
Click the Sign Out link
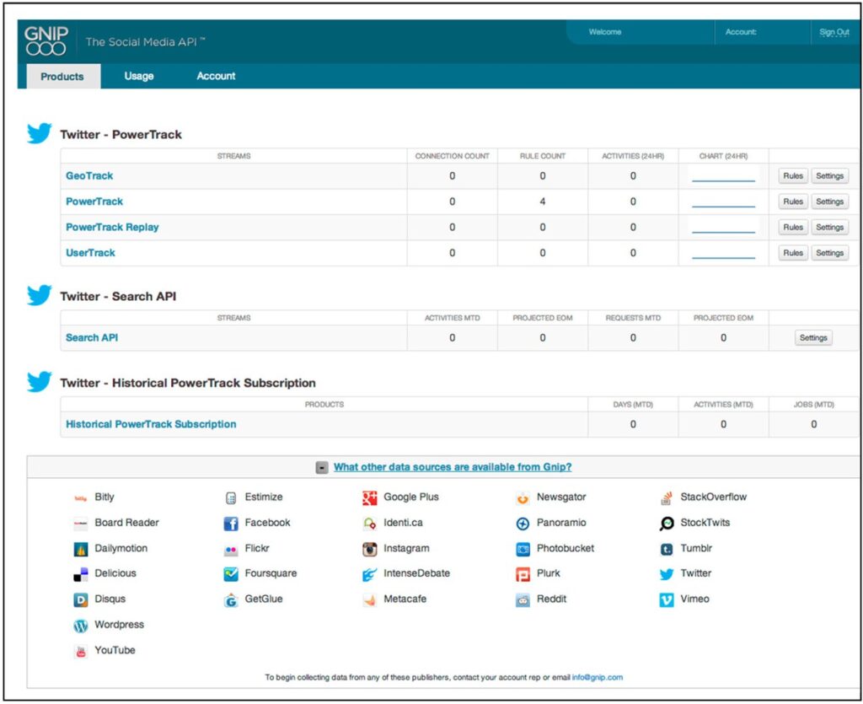pyautogui.click(x=834, y=32)
